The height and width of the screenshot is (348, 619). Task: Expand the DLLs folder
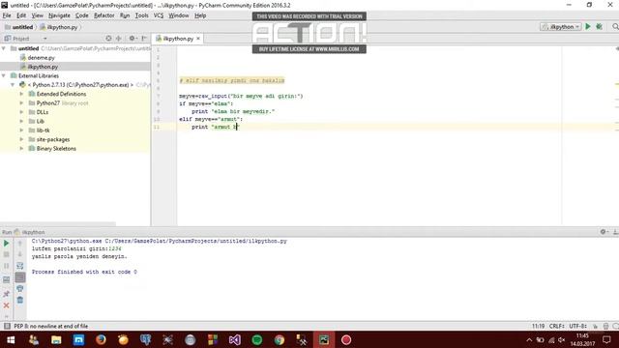(x=21, y=112)
